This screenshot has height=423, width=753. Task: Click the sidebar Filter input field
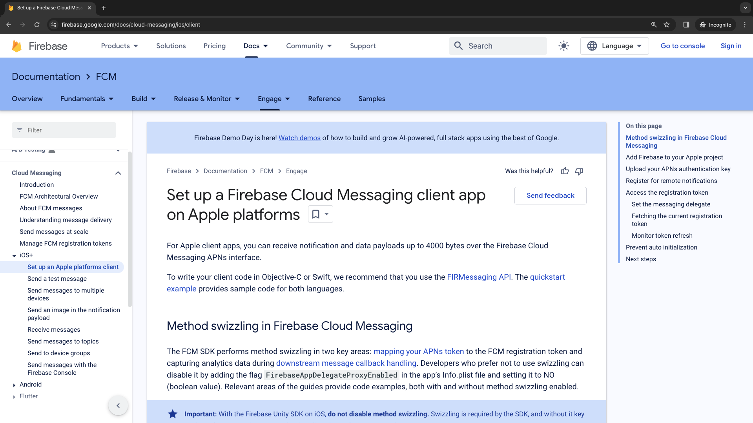64,130
